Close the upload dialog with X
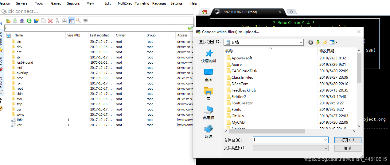This screenshot has width=390, height=165. point(359,32)
